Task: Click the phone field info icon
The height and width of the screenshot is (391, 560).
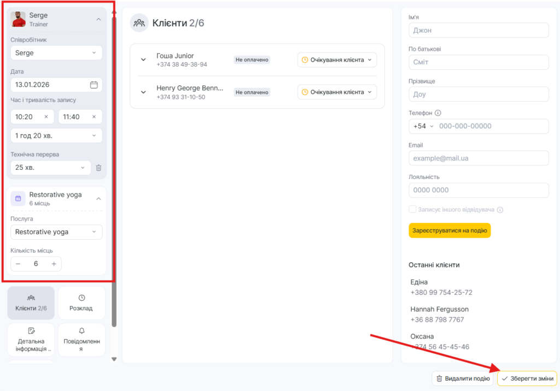Action: pyautogui.click(x=438, y=113)
